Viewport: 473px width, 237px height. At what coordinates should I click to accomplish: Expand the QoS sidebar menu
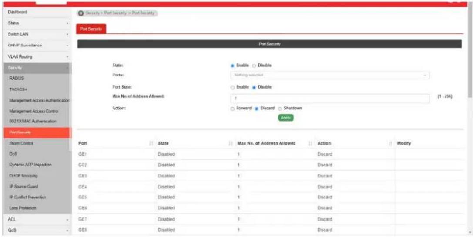click(37, 230)
